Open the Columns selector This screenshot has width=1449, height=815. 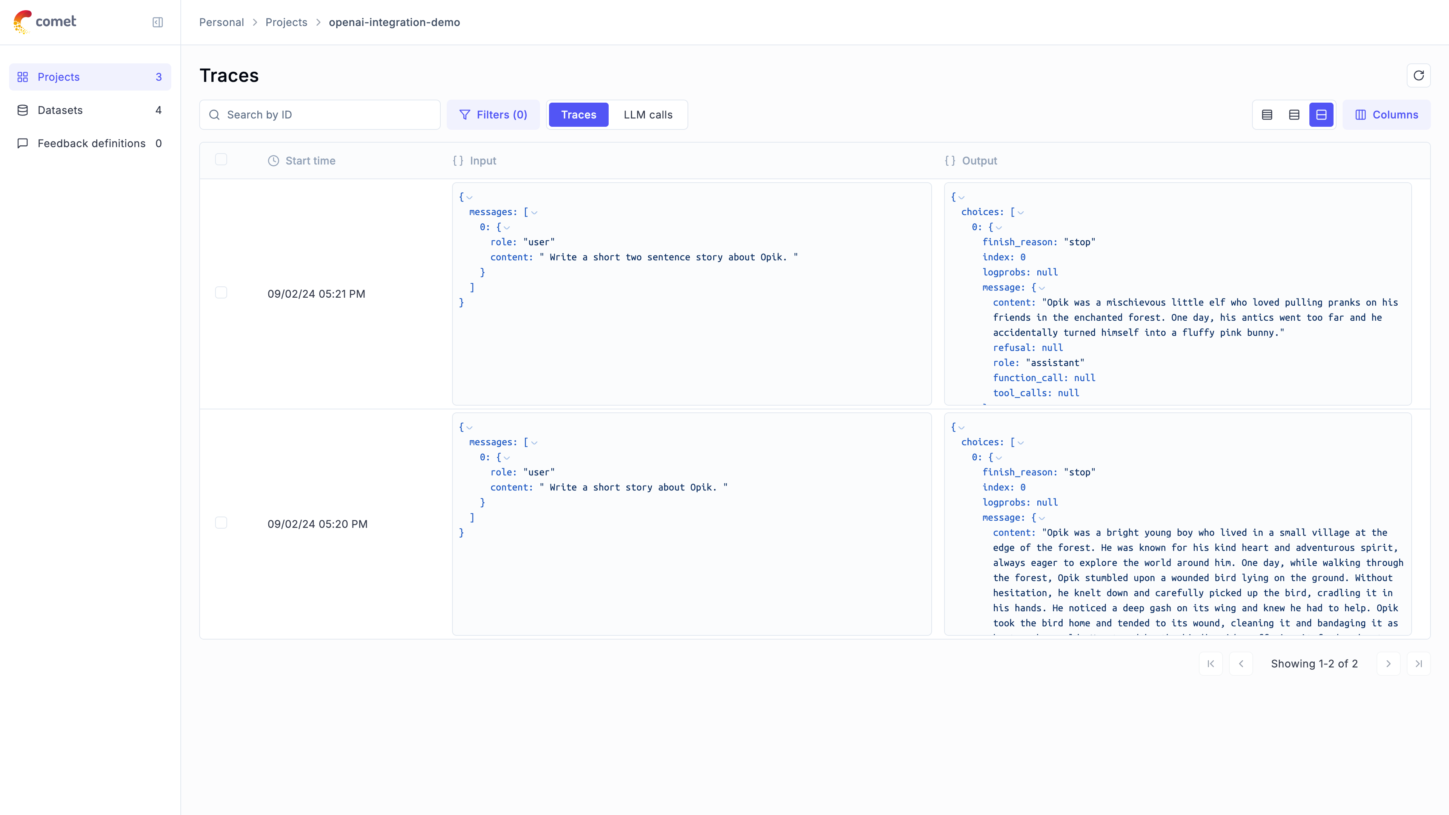click(1386, 114)
